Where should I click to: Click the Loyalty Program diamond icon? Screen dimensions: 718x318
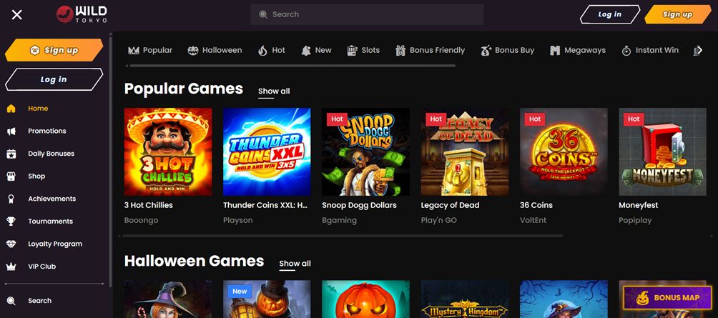11,244
